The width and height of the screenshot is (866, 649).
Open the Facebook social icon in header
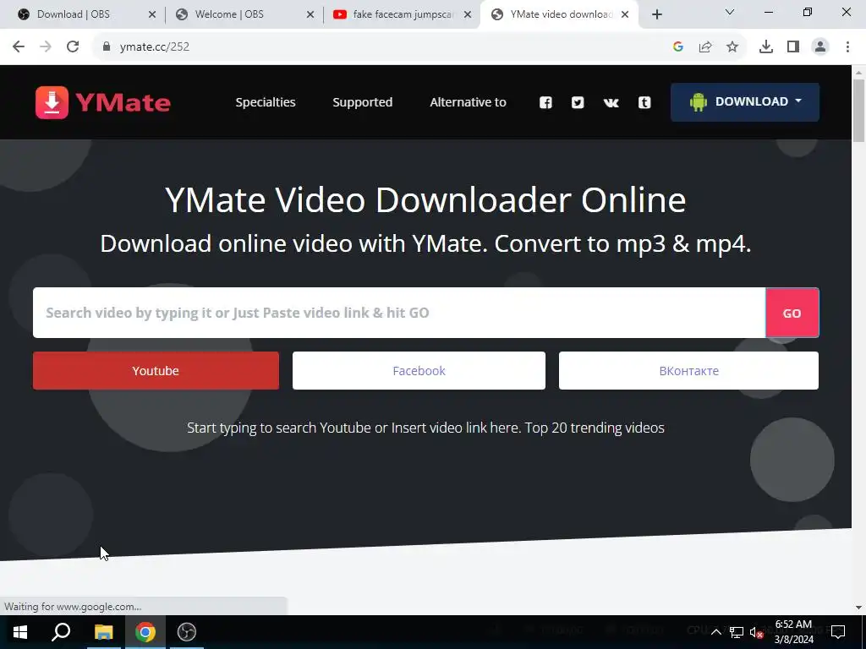click(545, 102)
